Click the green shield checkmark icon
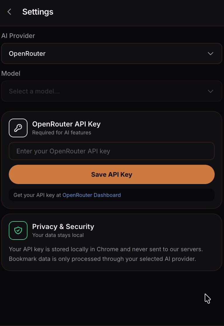 (x=18, y=230)
